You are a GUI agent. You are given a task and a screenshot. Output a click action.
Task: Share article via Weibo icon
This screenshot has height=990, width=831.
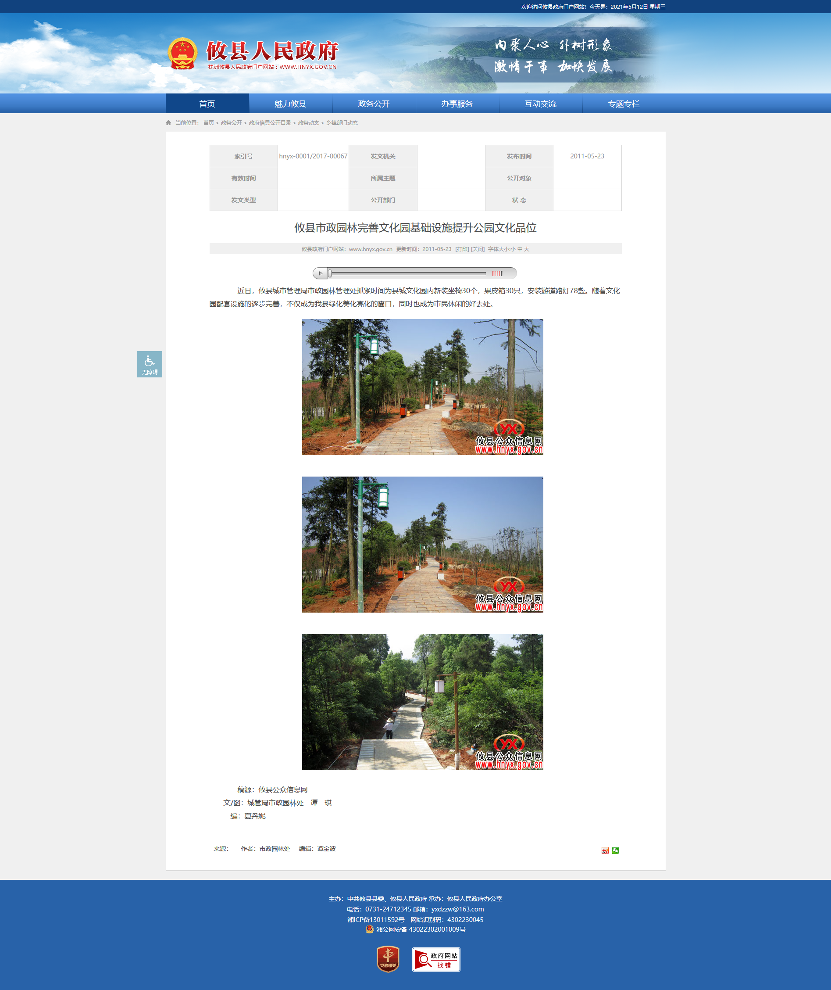(605, 850)
